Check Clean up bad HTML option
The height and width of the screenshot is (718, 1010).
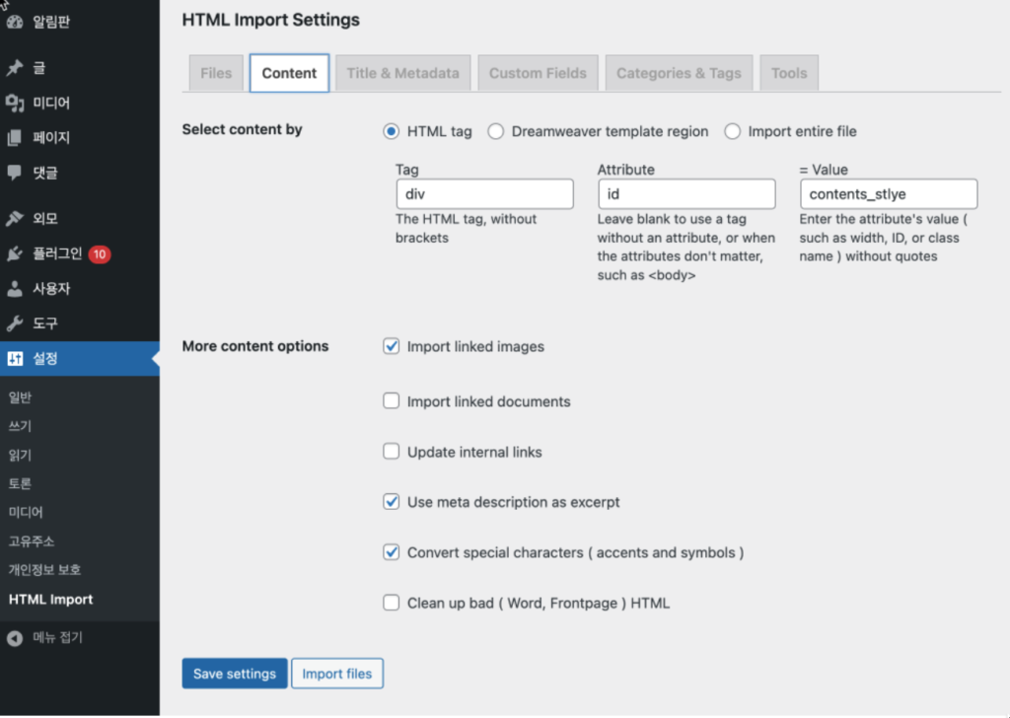coord(391,603)
